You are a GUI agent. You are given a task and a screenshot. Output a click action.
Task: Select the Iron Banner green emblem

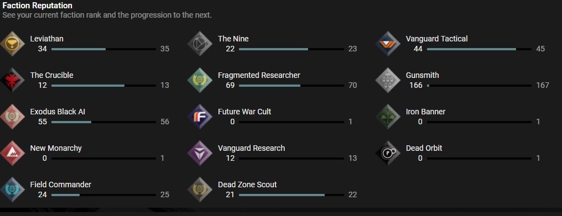[x=388, y=117]
